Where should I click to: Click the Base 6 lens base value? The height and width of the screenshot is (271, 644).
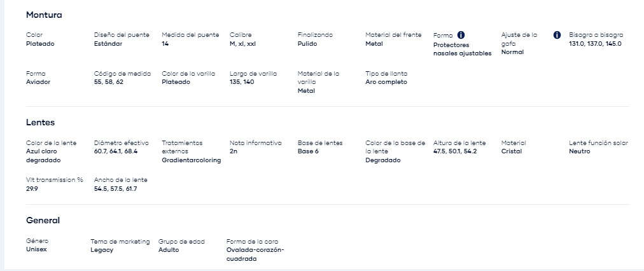308,151
